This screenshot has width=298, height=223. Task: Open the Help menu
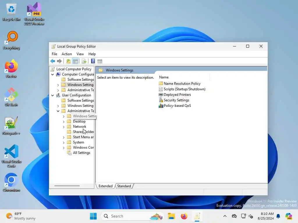[92, 54]
